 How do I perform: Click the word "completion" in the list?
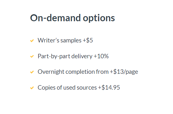tap(80, 72)
